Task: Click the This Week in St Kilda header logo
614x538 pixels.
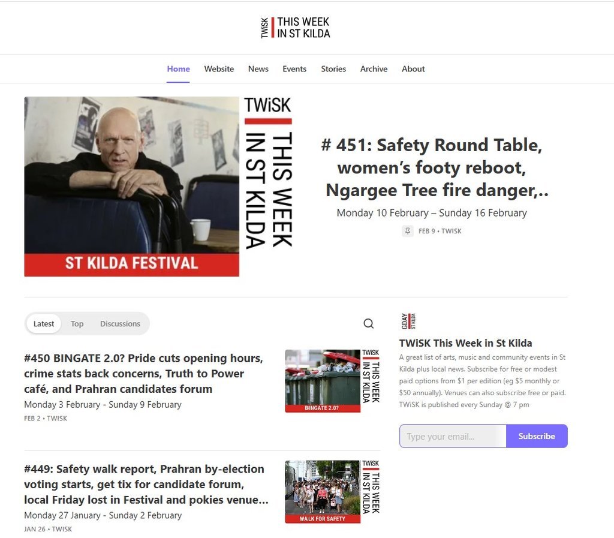Action: tap(296, 28)
